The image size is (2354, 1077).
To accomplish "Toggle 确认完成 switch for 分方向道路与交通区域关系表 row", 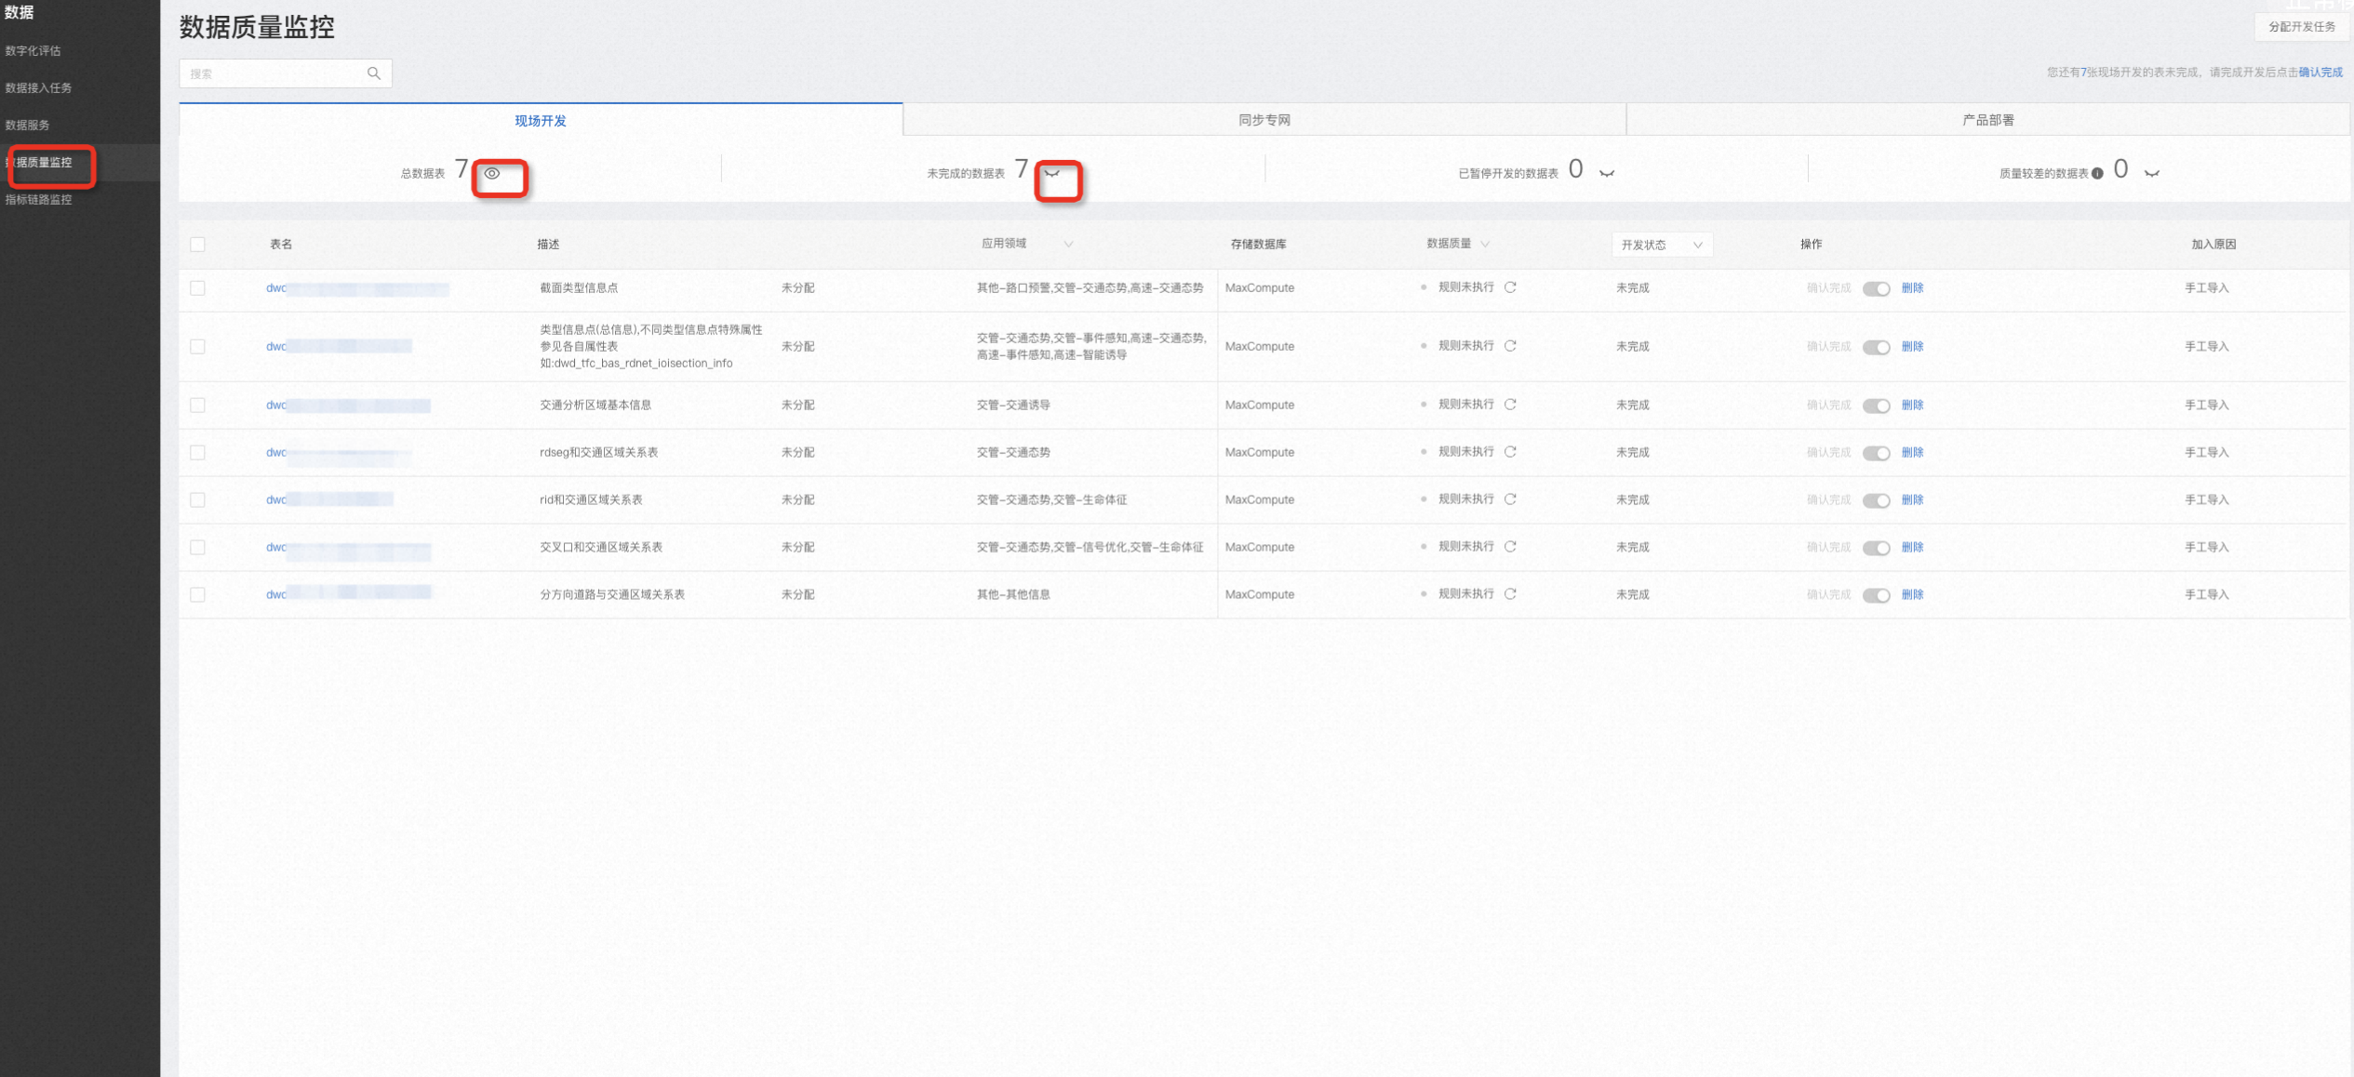I will (1876, 596).
